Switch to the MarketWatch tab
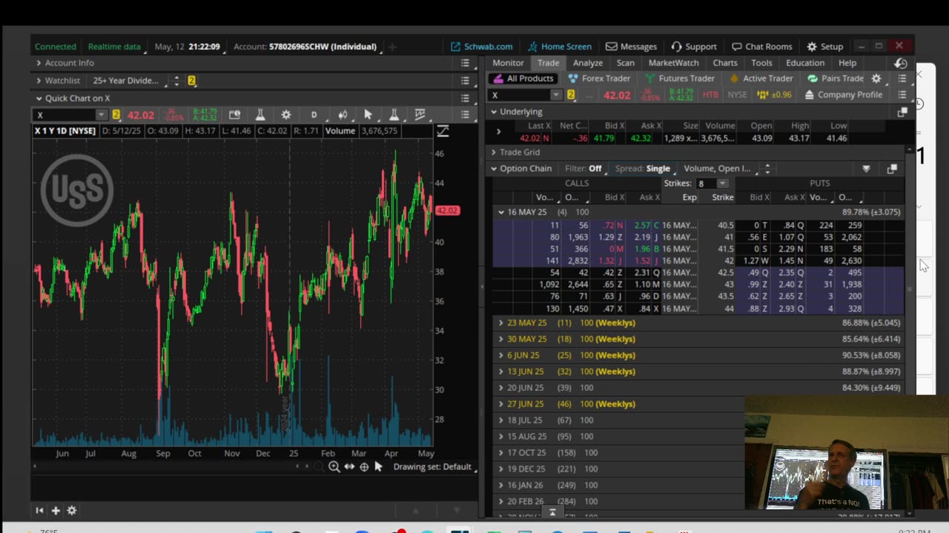 pos(673,63)
